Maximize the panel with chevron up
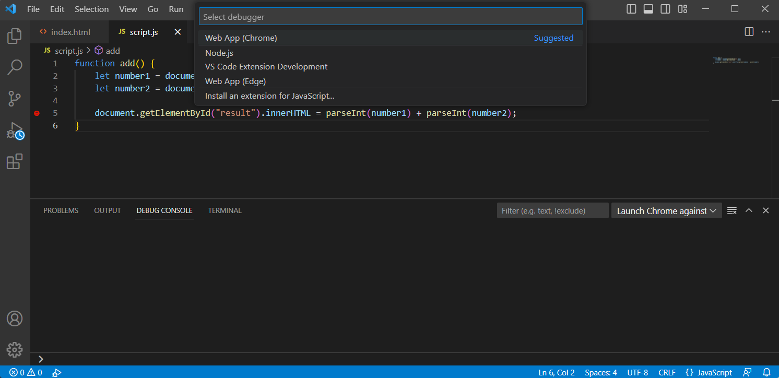 749,210
